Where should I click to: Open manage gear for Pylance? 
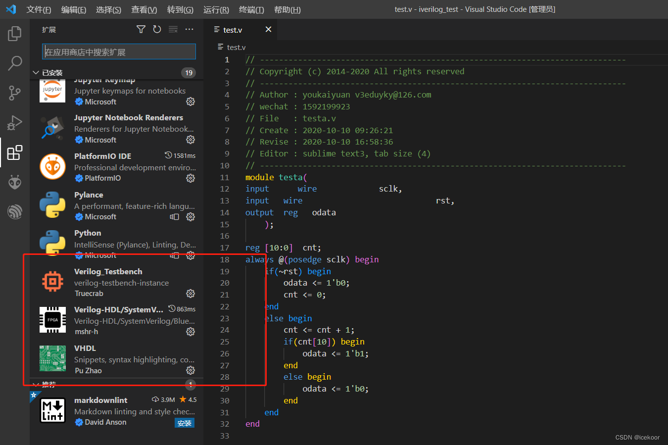(x=191, y=217)
